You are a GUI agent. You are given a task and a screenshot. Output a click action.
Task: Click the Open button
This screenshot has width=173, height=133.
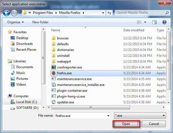click(x=126, y=124)
